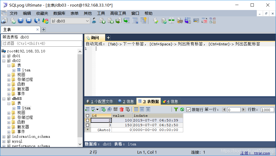The width and height of the screenshot is (276, 156).
Task: Add a new query tab with plus button
Action: tap(108, 38)
